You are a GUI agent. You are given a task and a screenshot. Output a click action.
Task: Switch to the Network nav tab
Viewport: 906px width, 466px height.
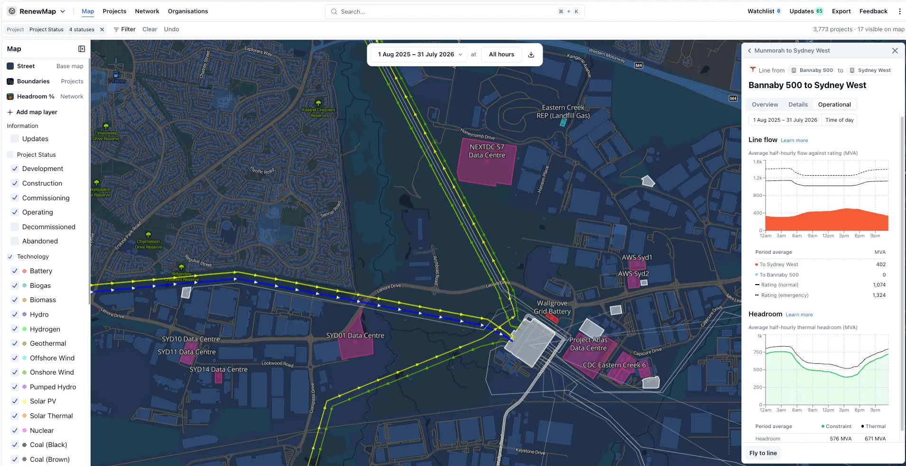(147, 11)
